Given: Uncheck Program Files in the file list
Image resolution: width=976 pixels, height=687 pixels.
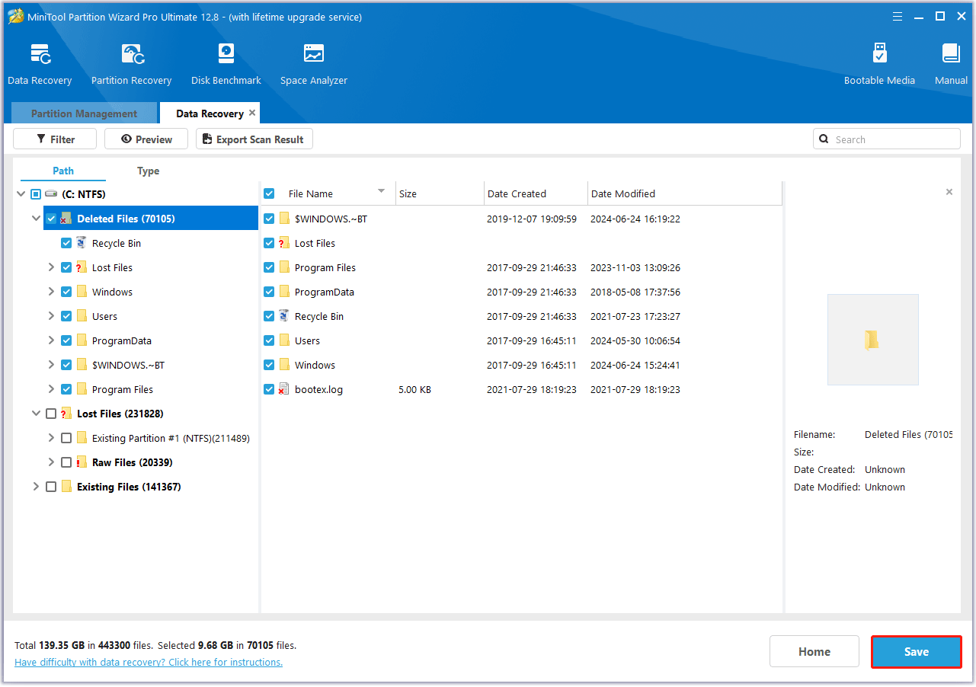Looking at the screenshot, I should (269, 267).
